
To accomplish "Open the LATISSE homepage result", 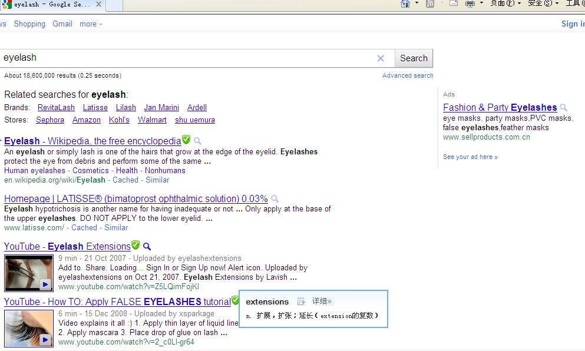I will click(136, 198).
